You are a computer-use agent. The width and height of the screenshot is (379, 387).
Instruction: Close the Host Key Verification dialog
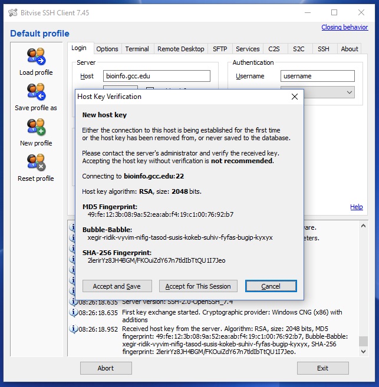click(x=295, y=97)
